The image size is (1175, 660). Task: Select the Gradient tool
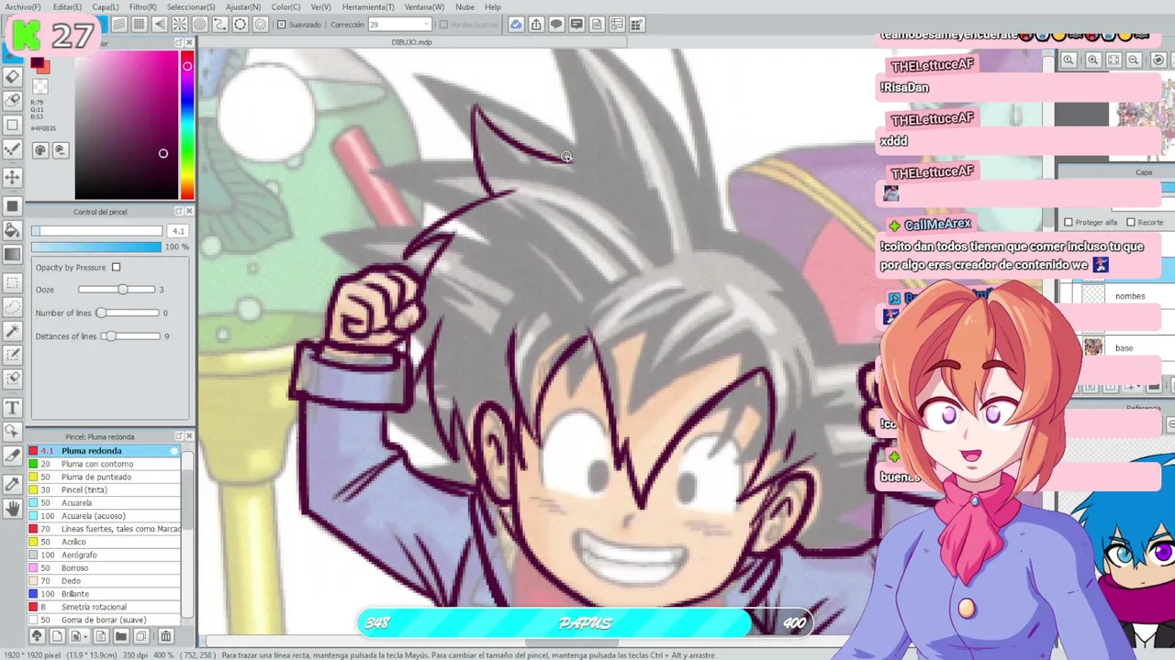point(13,255)
